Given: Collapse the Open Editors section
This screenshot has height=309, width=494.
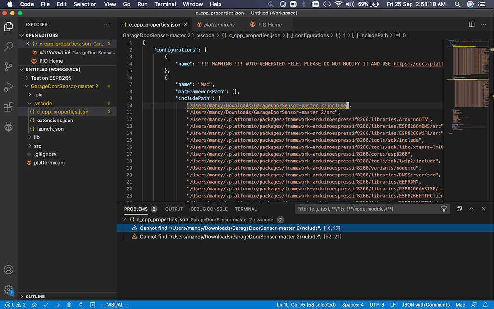Looking at the screenshot, I should [x=22, y=35].
